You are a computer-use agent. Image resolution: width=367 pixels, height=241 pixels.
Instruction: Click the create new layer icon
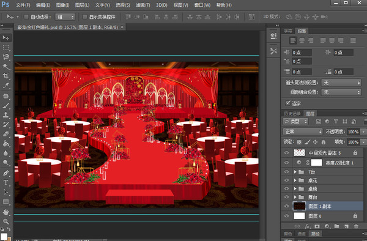346,226
